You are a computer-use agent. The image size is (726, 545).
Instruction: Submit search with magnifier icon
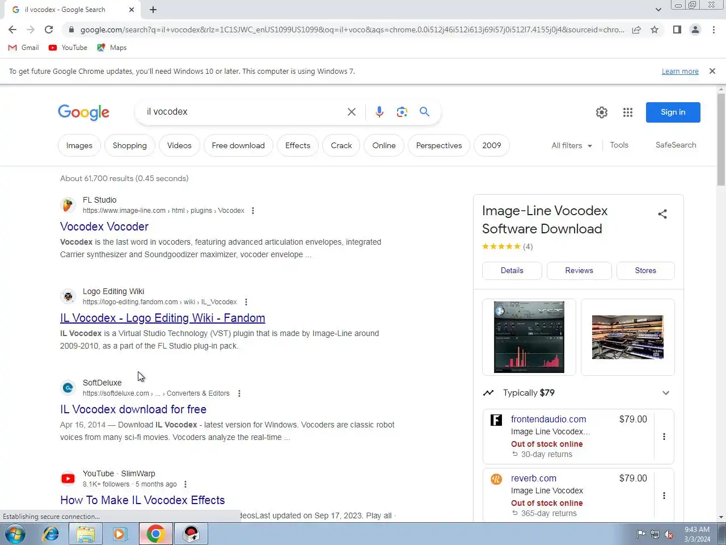(x=424, y=112)
